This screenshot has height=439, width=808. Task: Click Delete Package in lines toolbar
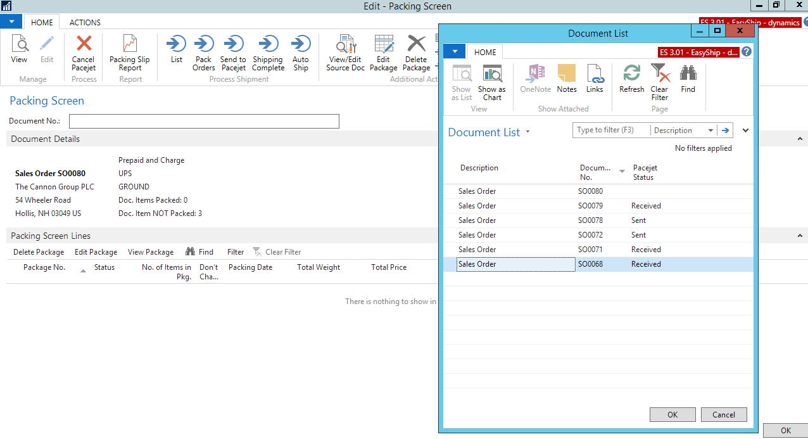tap(39, 251)
